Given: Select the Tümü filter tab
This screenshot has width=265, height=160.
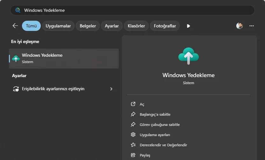Looking at the screenshot, I should [31, 26].
